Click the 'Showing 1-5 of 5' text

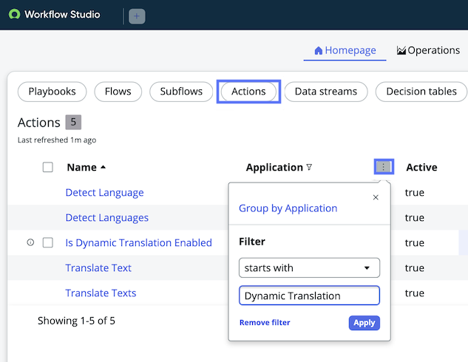(76, 321)
